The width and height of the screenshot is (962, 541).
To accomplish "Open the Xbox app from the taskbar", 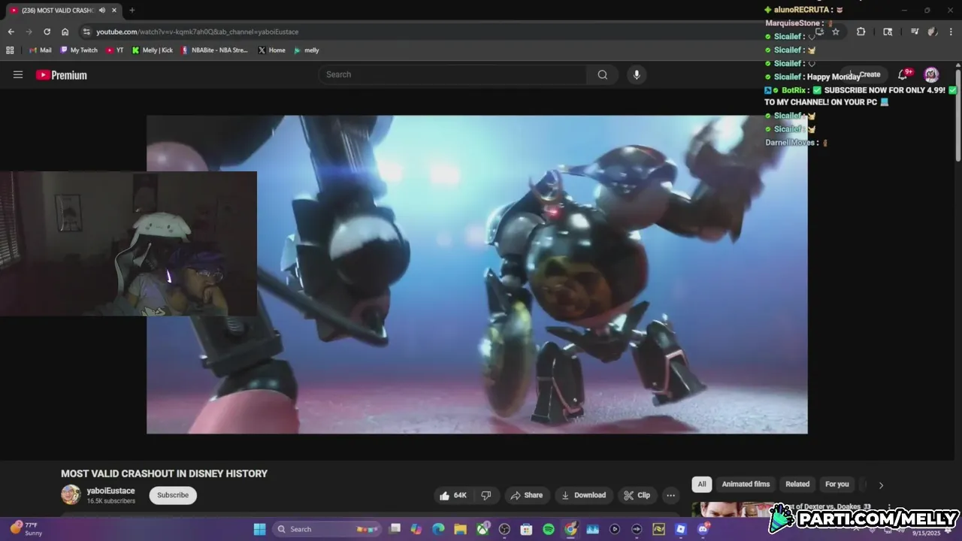I will point(483,529).
